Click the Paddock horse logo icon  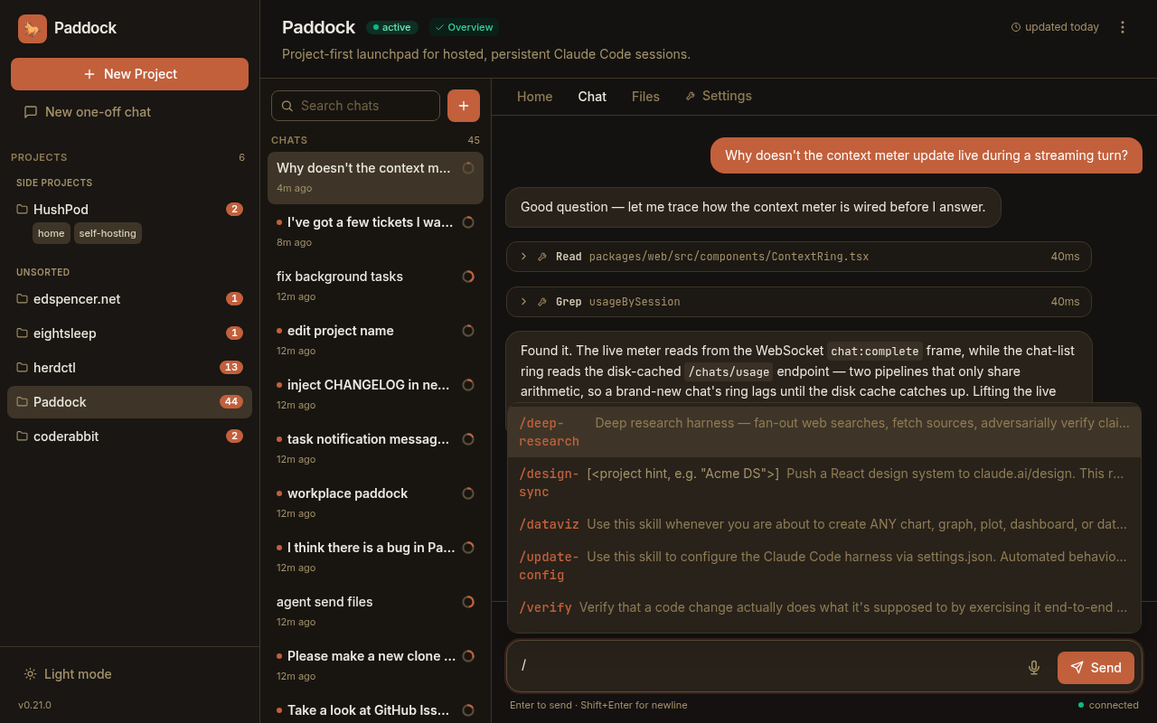(x=33, y=29)
